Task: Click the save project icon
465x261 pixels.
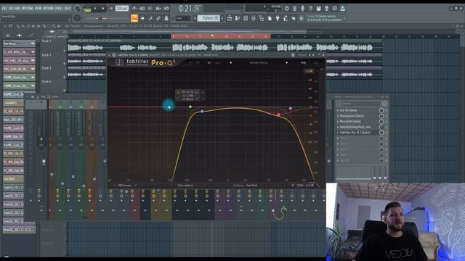Action: coord(318,9)
